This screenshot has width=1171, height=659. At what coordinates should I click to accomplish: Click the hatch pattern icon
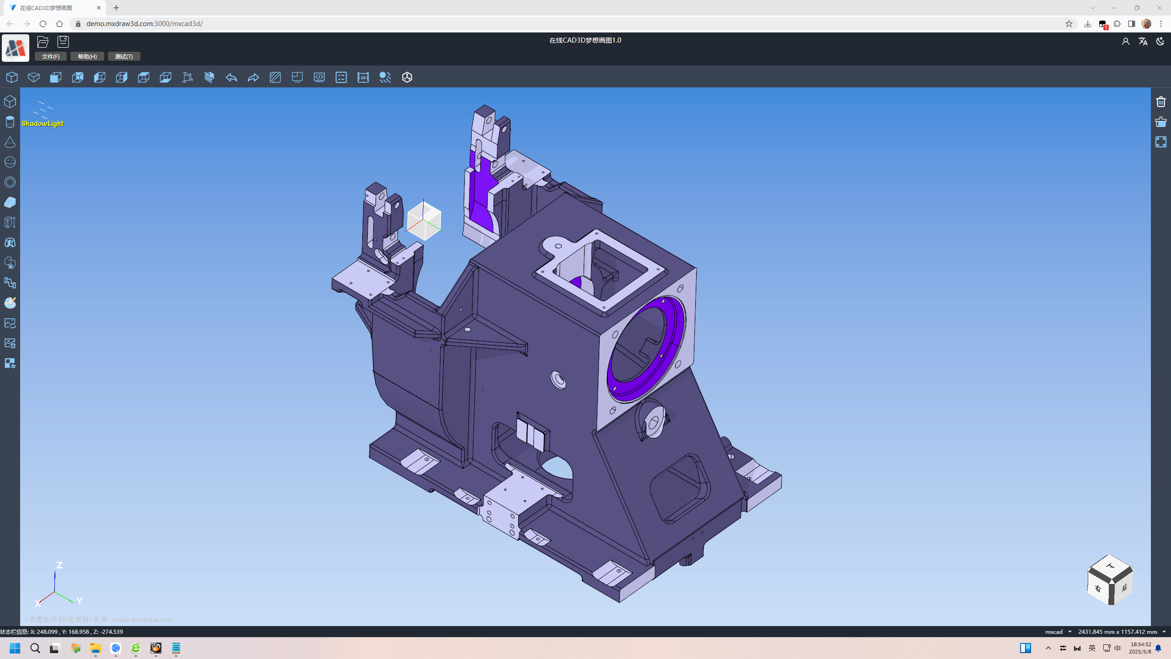[275, 77]
